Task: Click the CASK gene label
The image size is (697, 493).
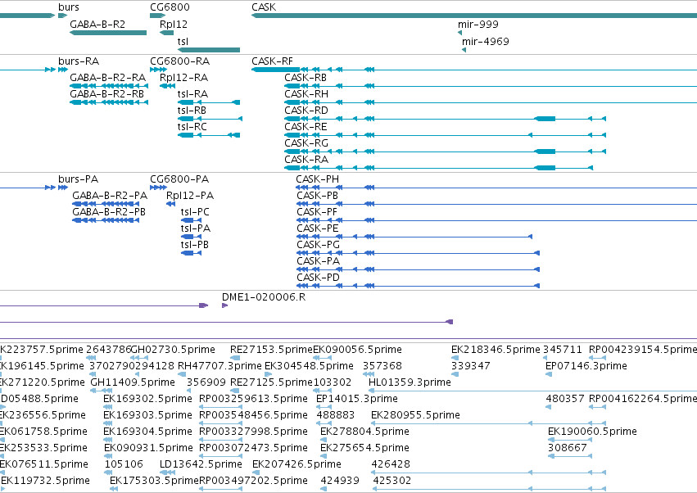Action: tap(264, 7)
